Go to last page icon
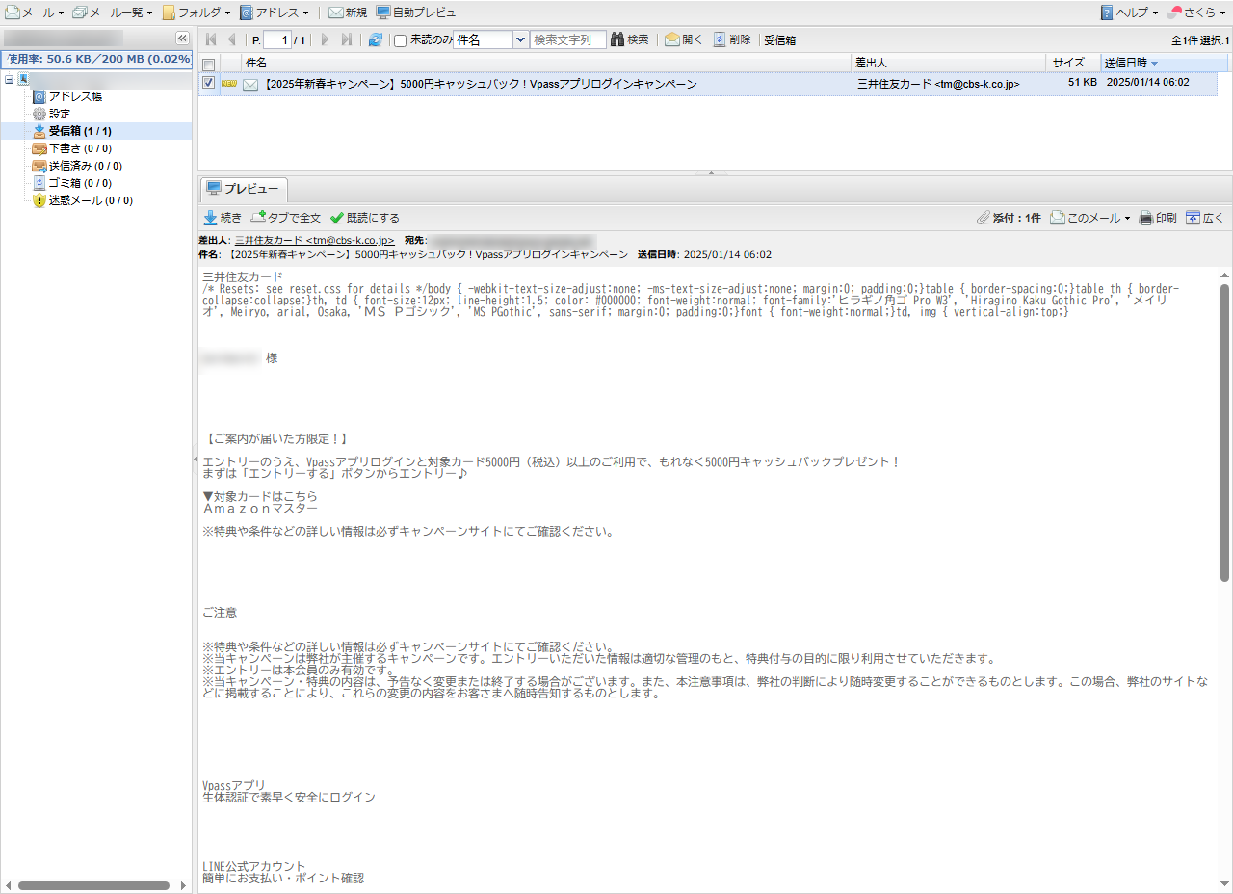1233x894 pixels. [347, 39]
